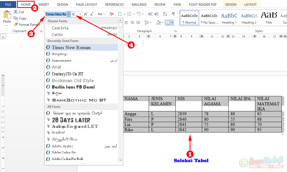Screen dimensions: 287x172
Task: Switch to the HOME tab
Action: pyautogui.click(x=26, y=5)
